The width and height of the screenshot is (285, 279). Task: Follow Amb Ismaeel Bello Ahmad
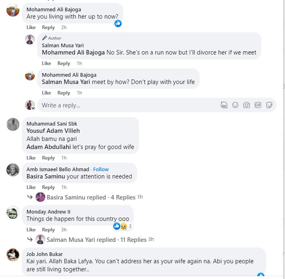tap(101, 169)
